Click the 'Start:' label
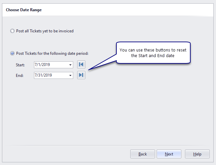Screen dimensions: 216x165 (20, 65)
